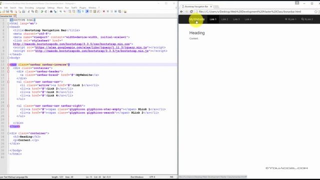Toggle the Indent Guide toolbar button

coord(86,11)
